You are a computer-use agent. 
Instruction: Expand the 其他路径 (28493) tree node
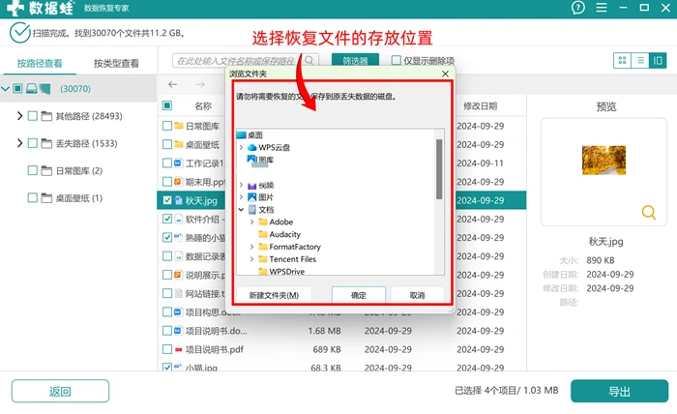pos(19,116)
